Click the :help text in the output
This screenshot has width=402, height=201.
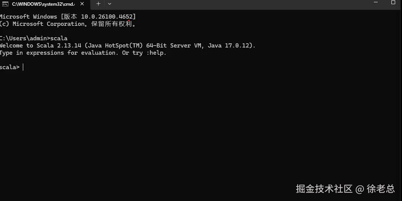155,53
